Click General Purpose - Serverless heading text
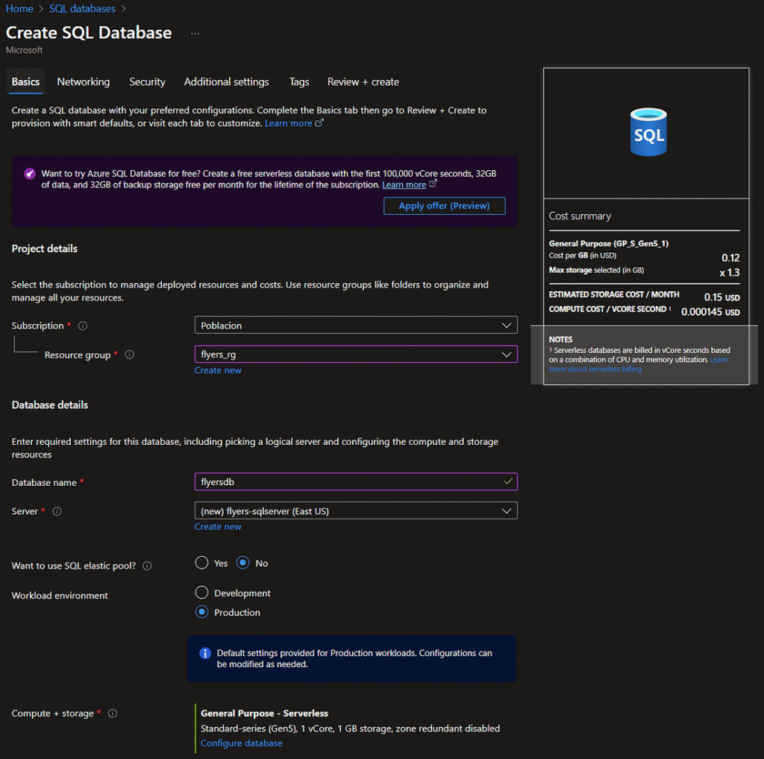764x759 pixels. click(265, 713)
